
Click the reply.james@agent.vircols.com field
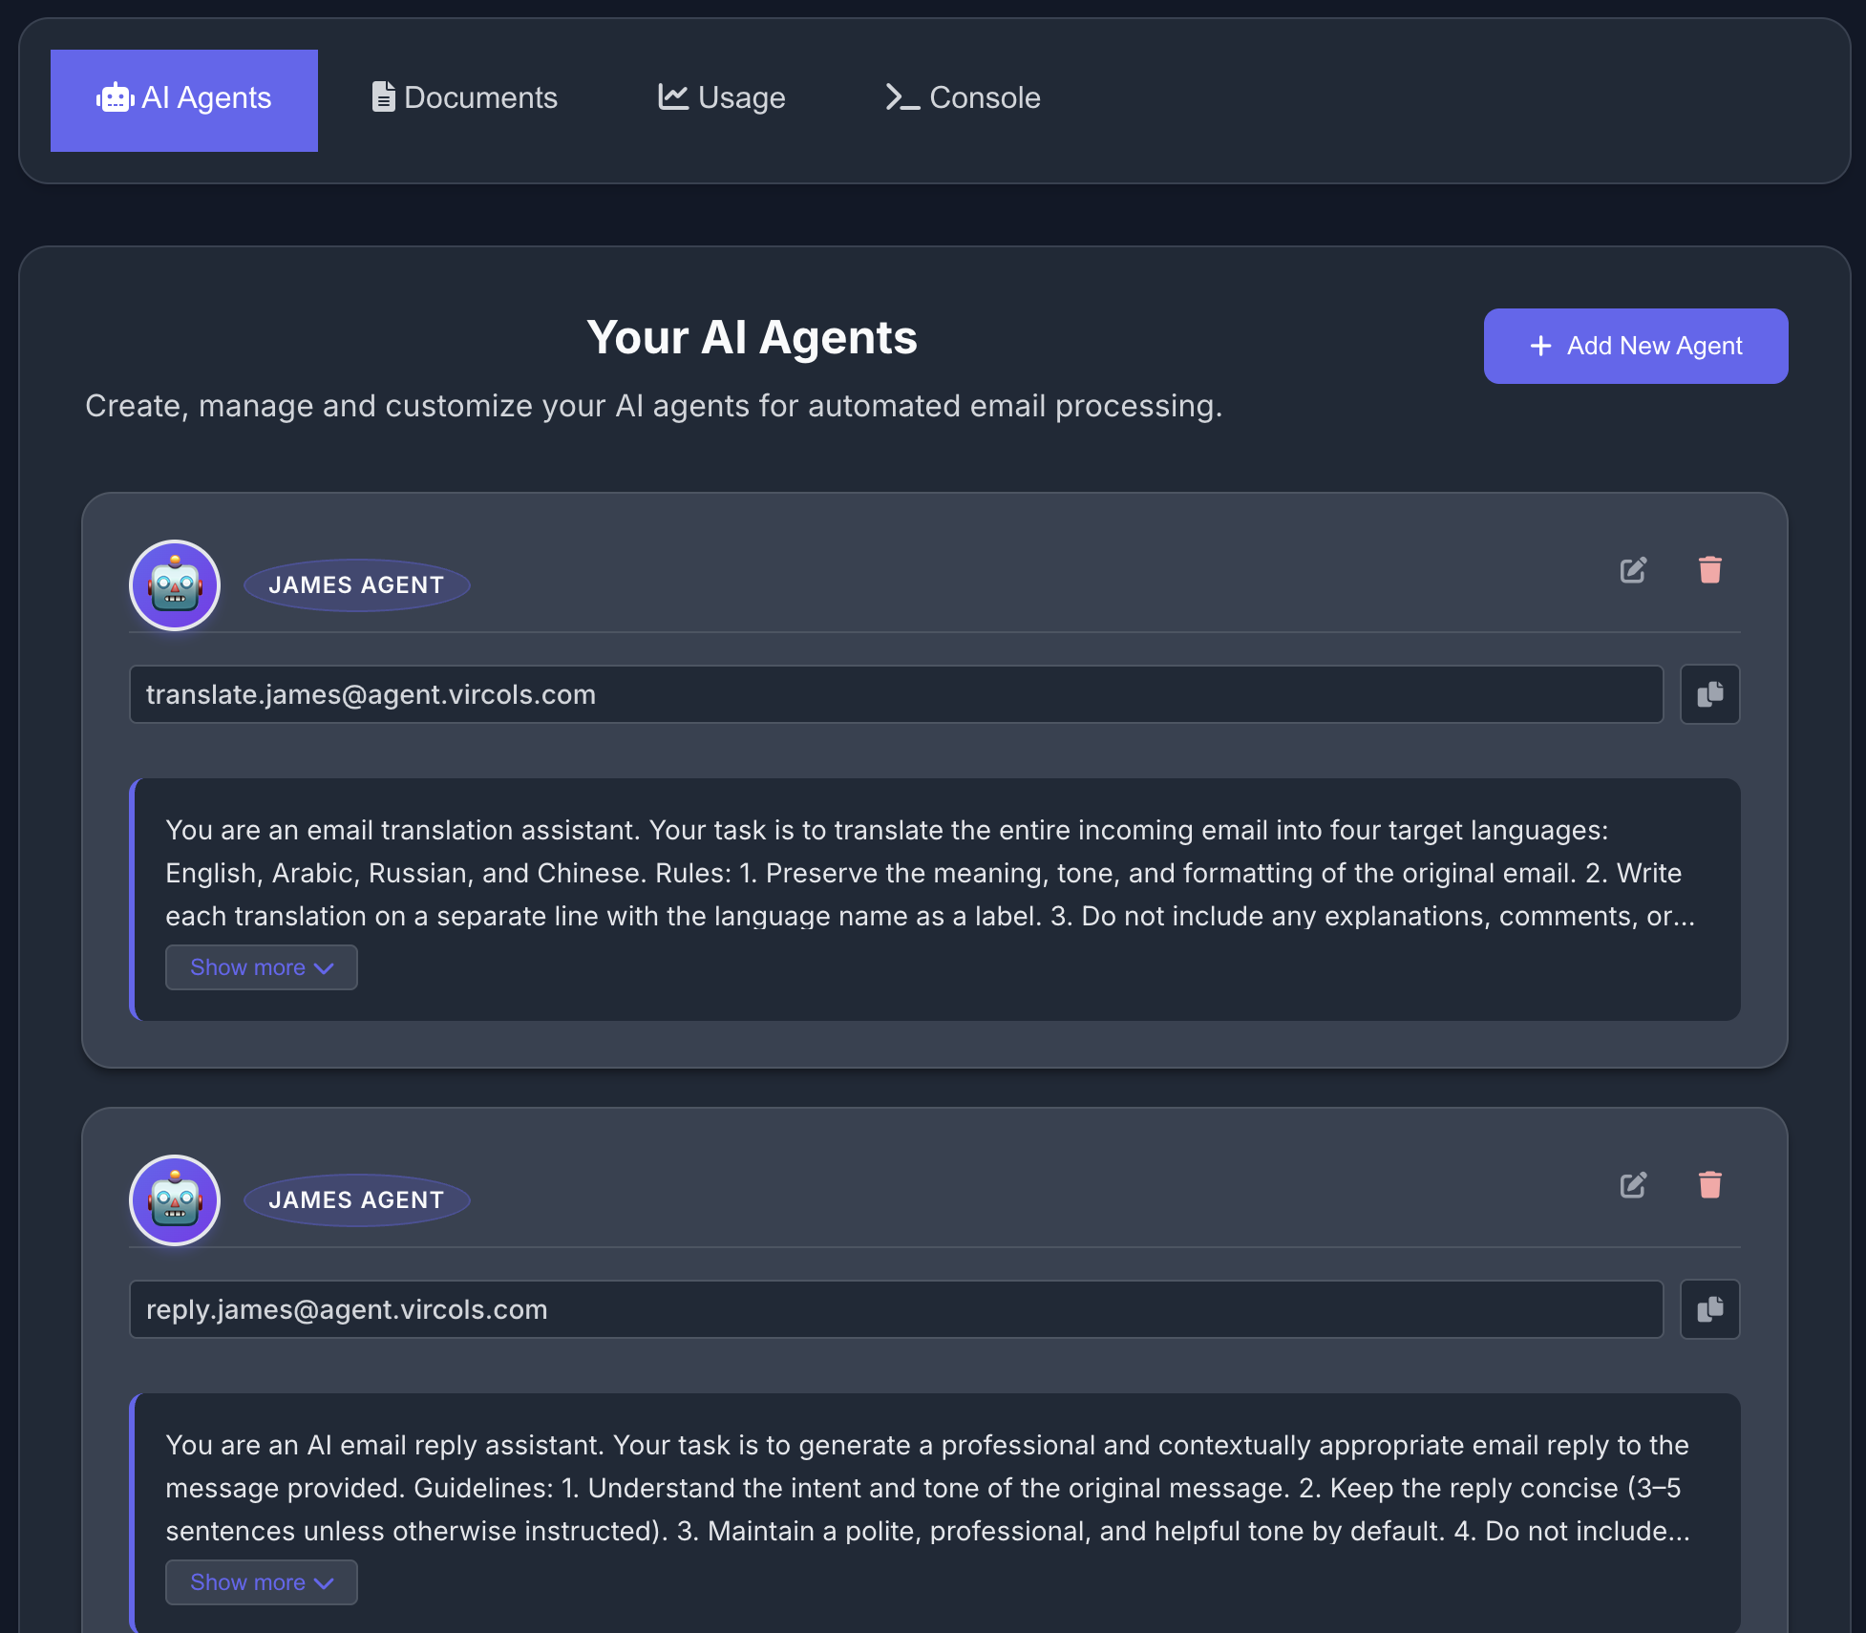pyautogui.click(x=896, y=1309)
